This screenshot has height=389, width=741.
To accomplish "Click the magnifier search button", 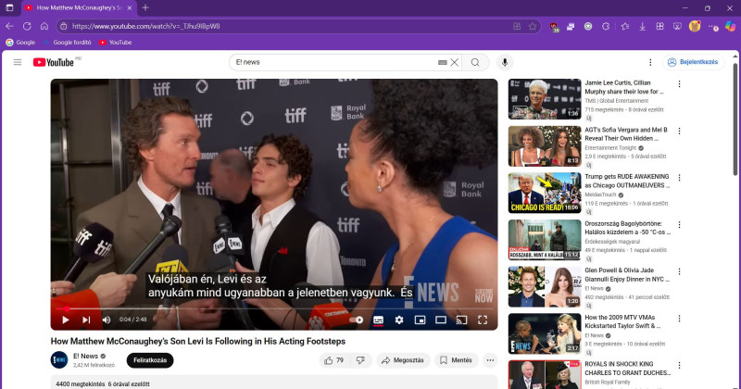I will [475, 62].
